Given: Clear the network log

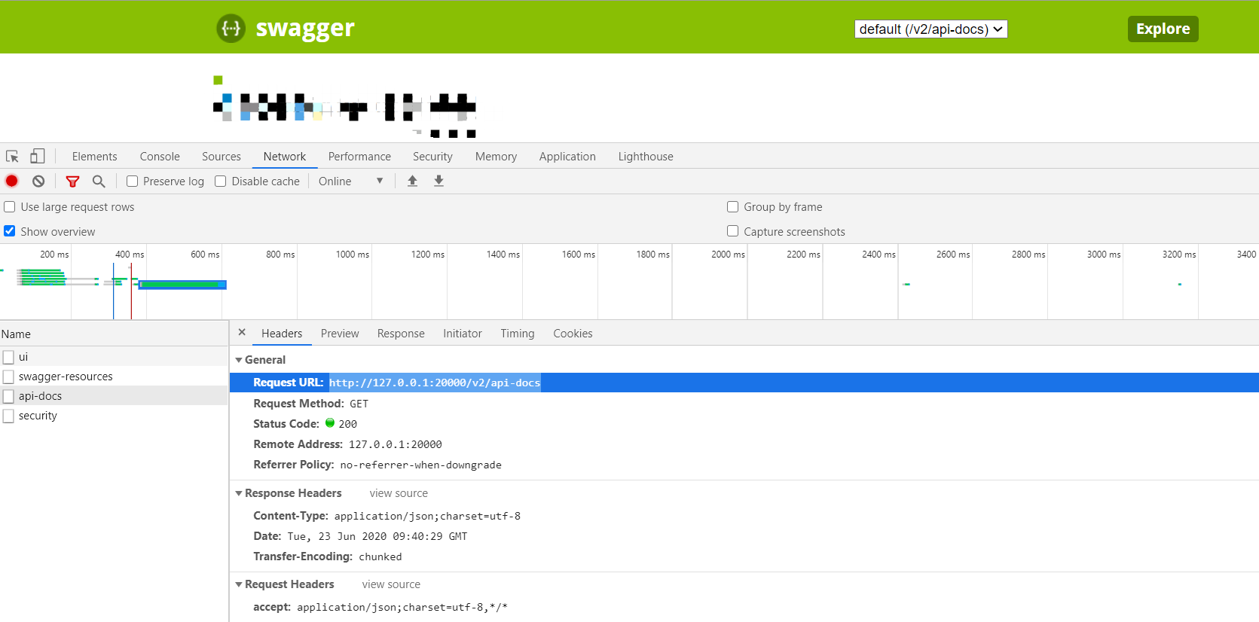Looking at the screenshot, I should click(38, 181).
